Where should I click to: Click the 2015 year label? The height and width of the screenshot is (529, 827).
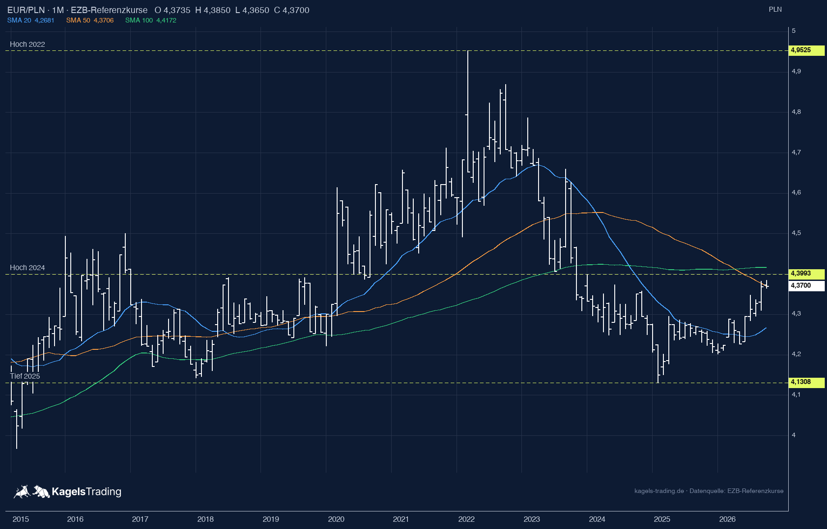pos(21,519)
